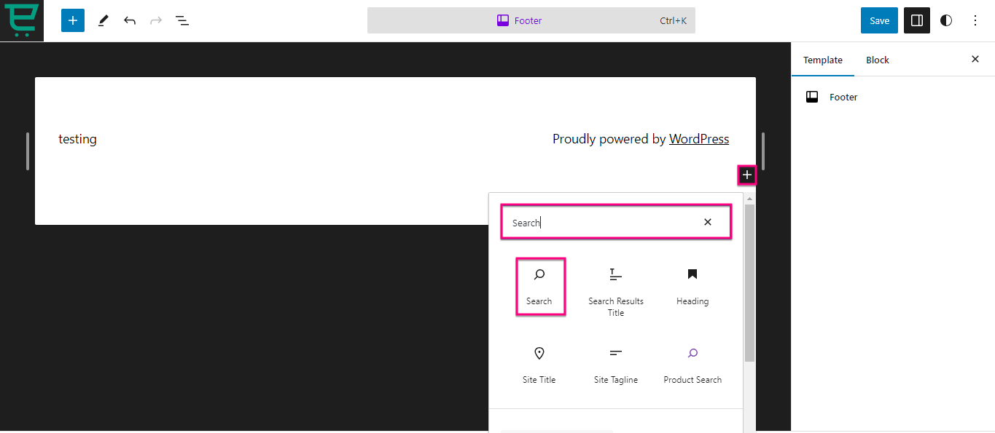The height and width of the screenshot is (433, 995).
Task: Switch to the Block tab
Action: point(878,60)
